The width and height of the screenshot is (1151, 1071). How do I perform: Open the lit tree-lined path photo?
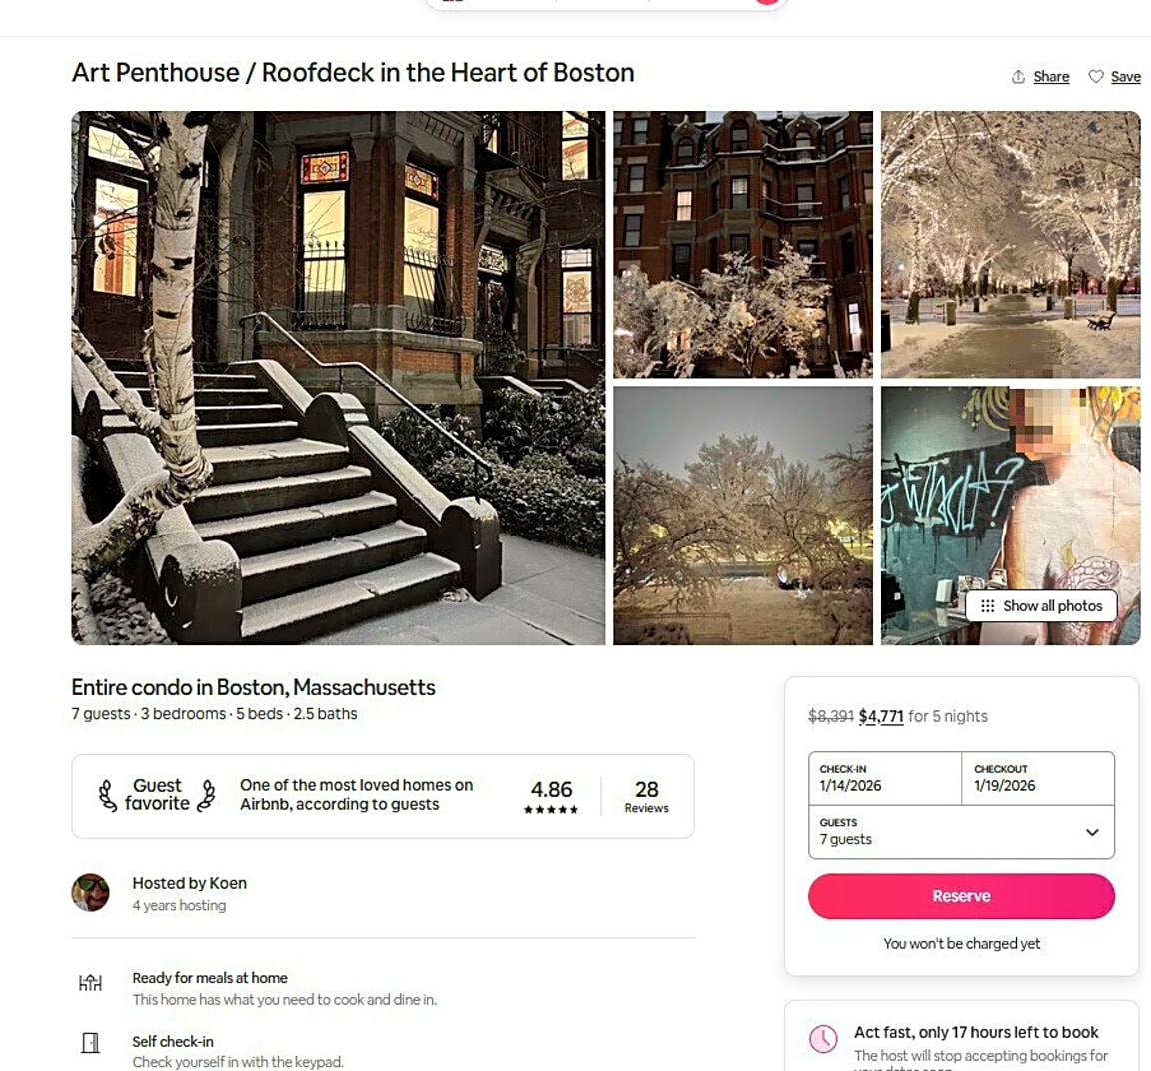click(x=1011, y=245)
